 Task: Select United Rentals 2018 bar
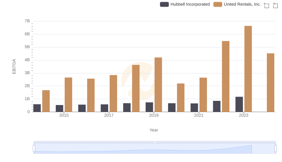[136, 88]
